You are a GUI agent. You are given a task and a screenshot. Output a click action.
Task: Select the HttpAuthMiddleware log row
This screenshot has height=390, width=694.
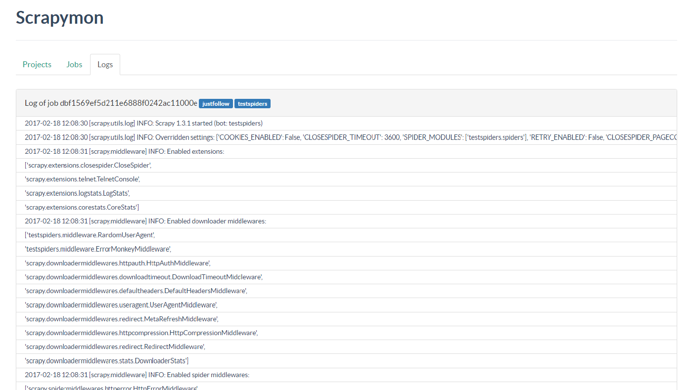click(346, 263)
